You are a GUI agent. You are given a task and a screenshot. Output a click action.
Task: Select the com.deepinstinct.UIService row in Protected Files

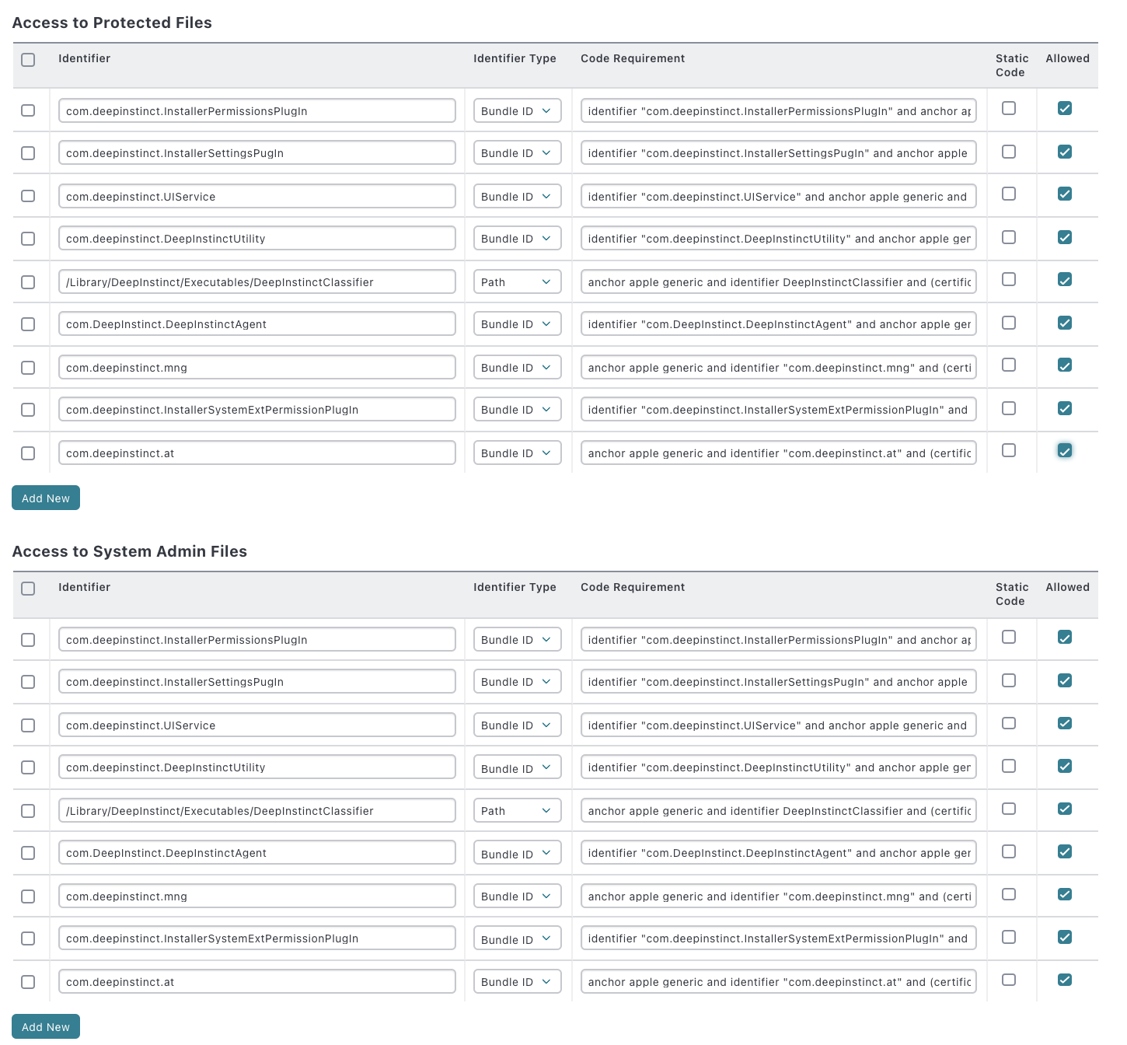28,196
